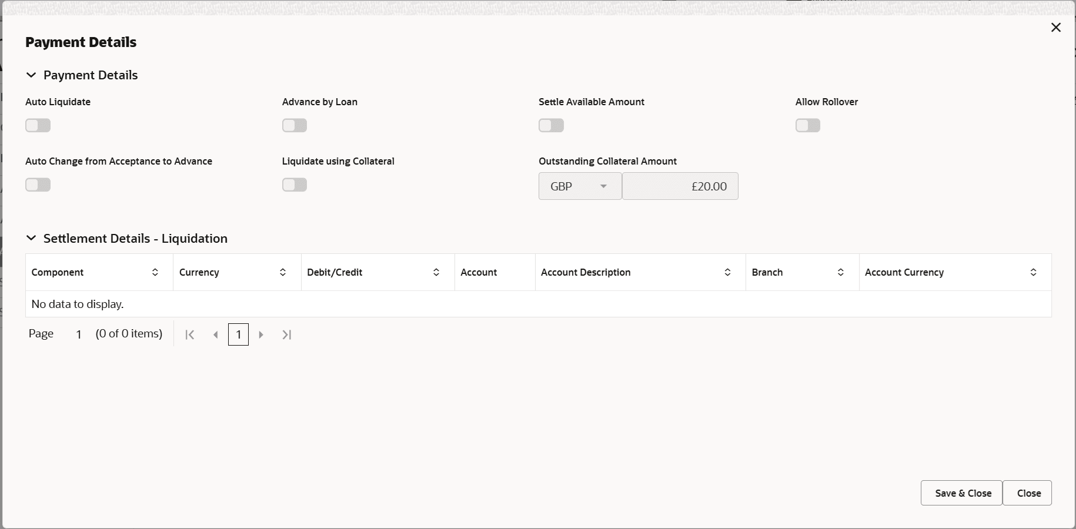
Task: Click the Save & Close button
Action: click(x=961, y=493)
